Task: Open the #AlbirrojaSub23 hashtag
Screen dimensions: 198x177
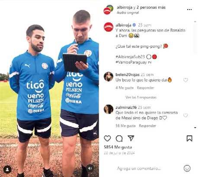Action: tap(130, 57)
